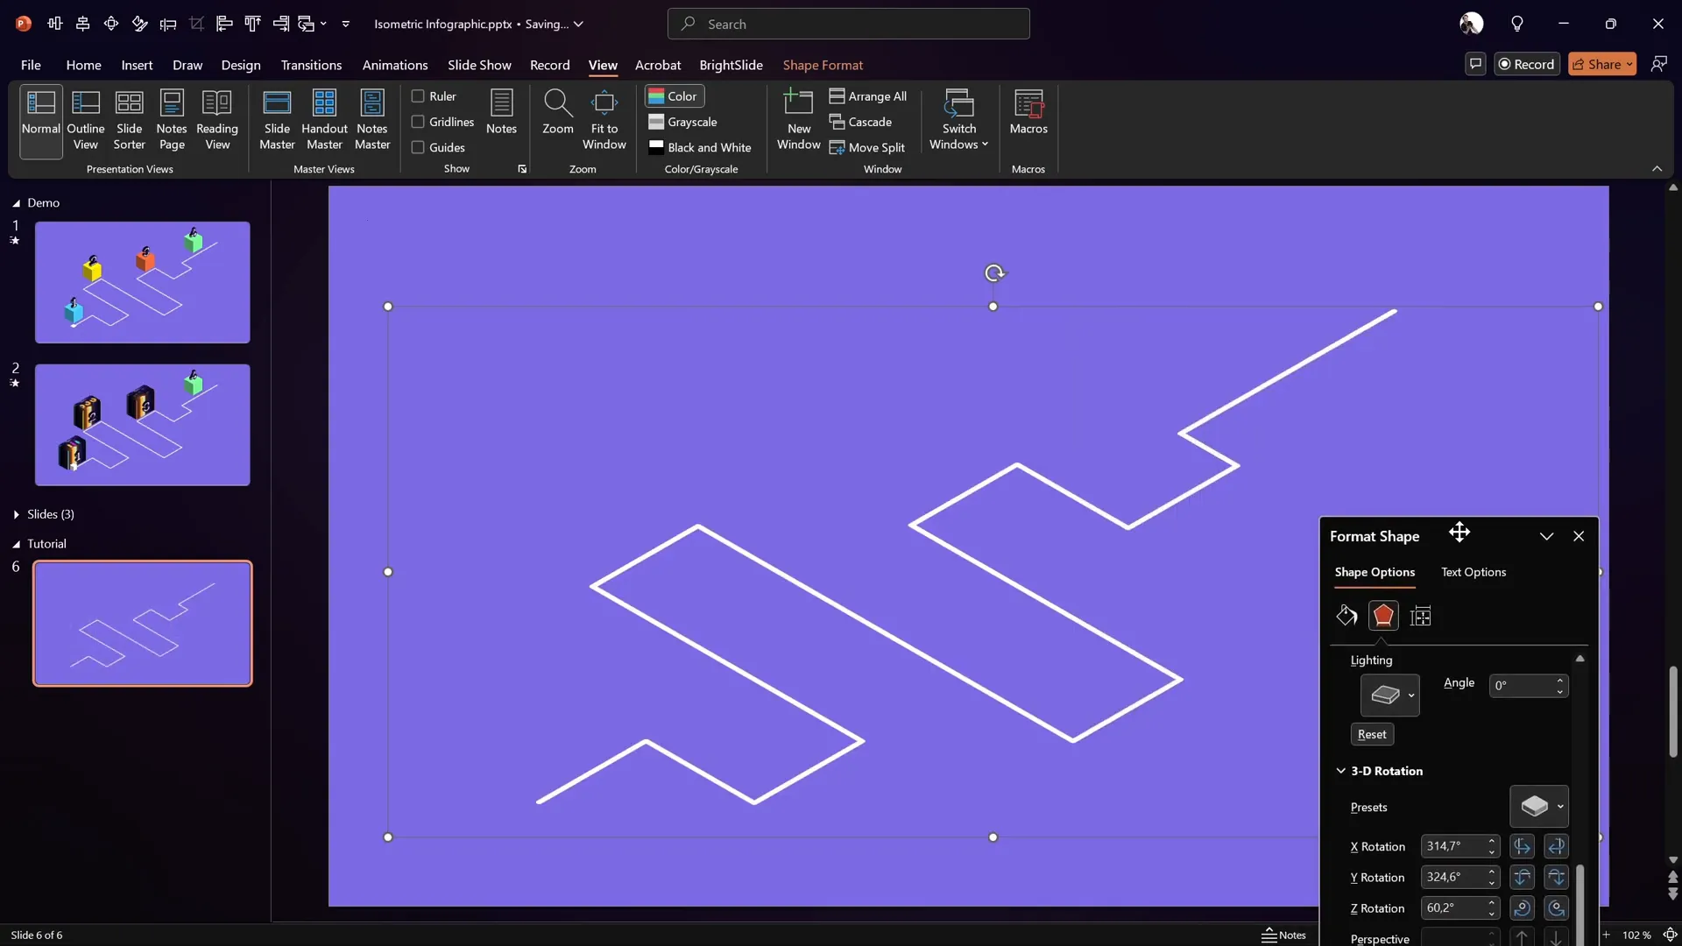Close the Format Shape pane
Image resolution: width=1682 pixels, height=946 pixels.
click(x=1579, y=536)
